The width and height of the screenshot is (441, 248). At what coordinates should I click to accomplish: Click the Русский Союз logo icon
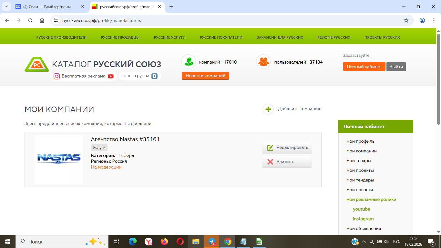(x=37, y=64)
